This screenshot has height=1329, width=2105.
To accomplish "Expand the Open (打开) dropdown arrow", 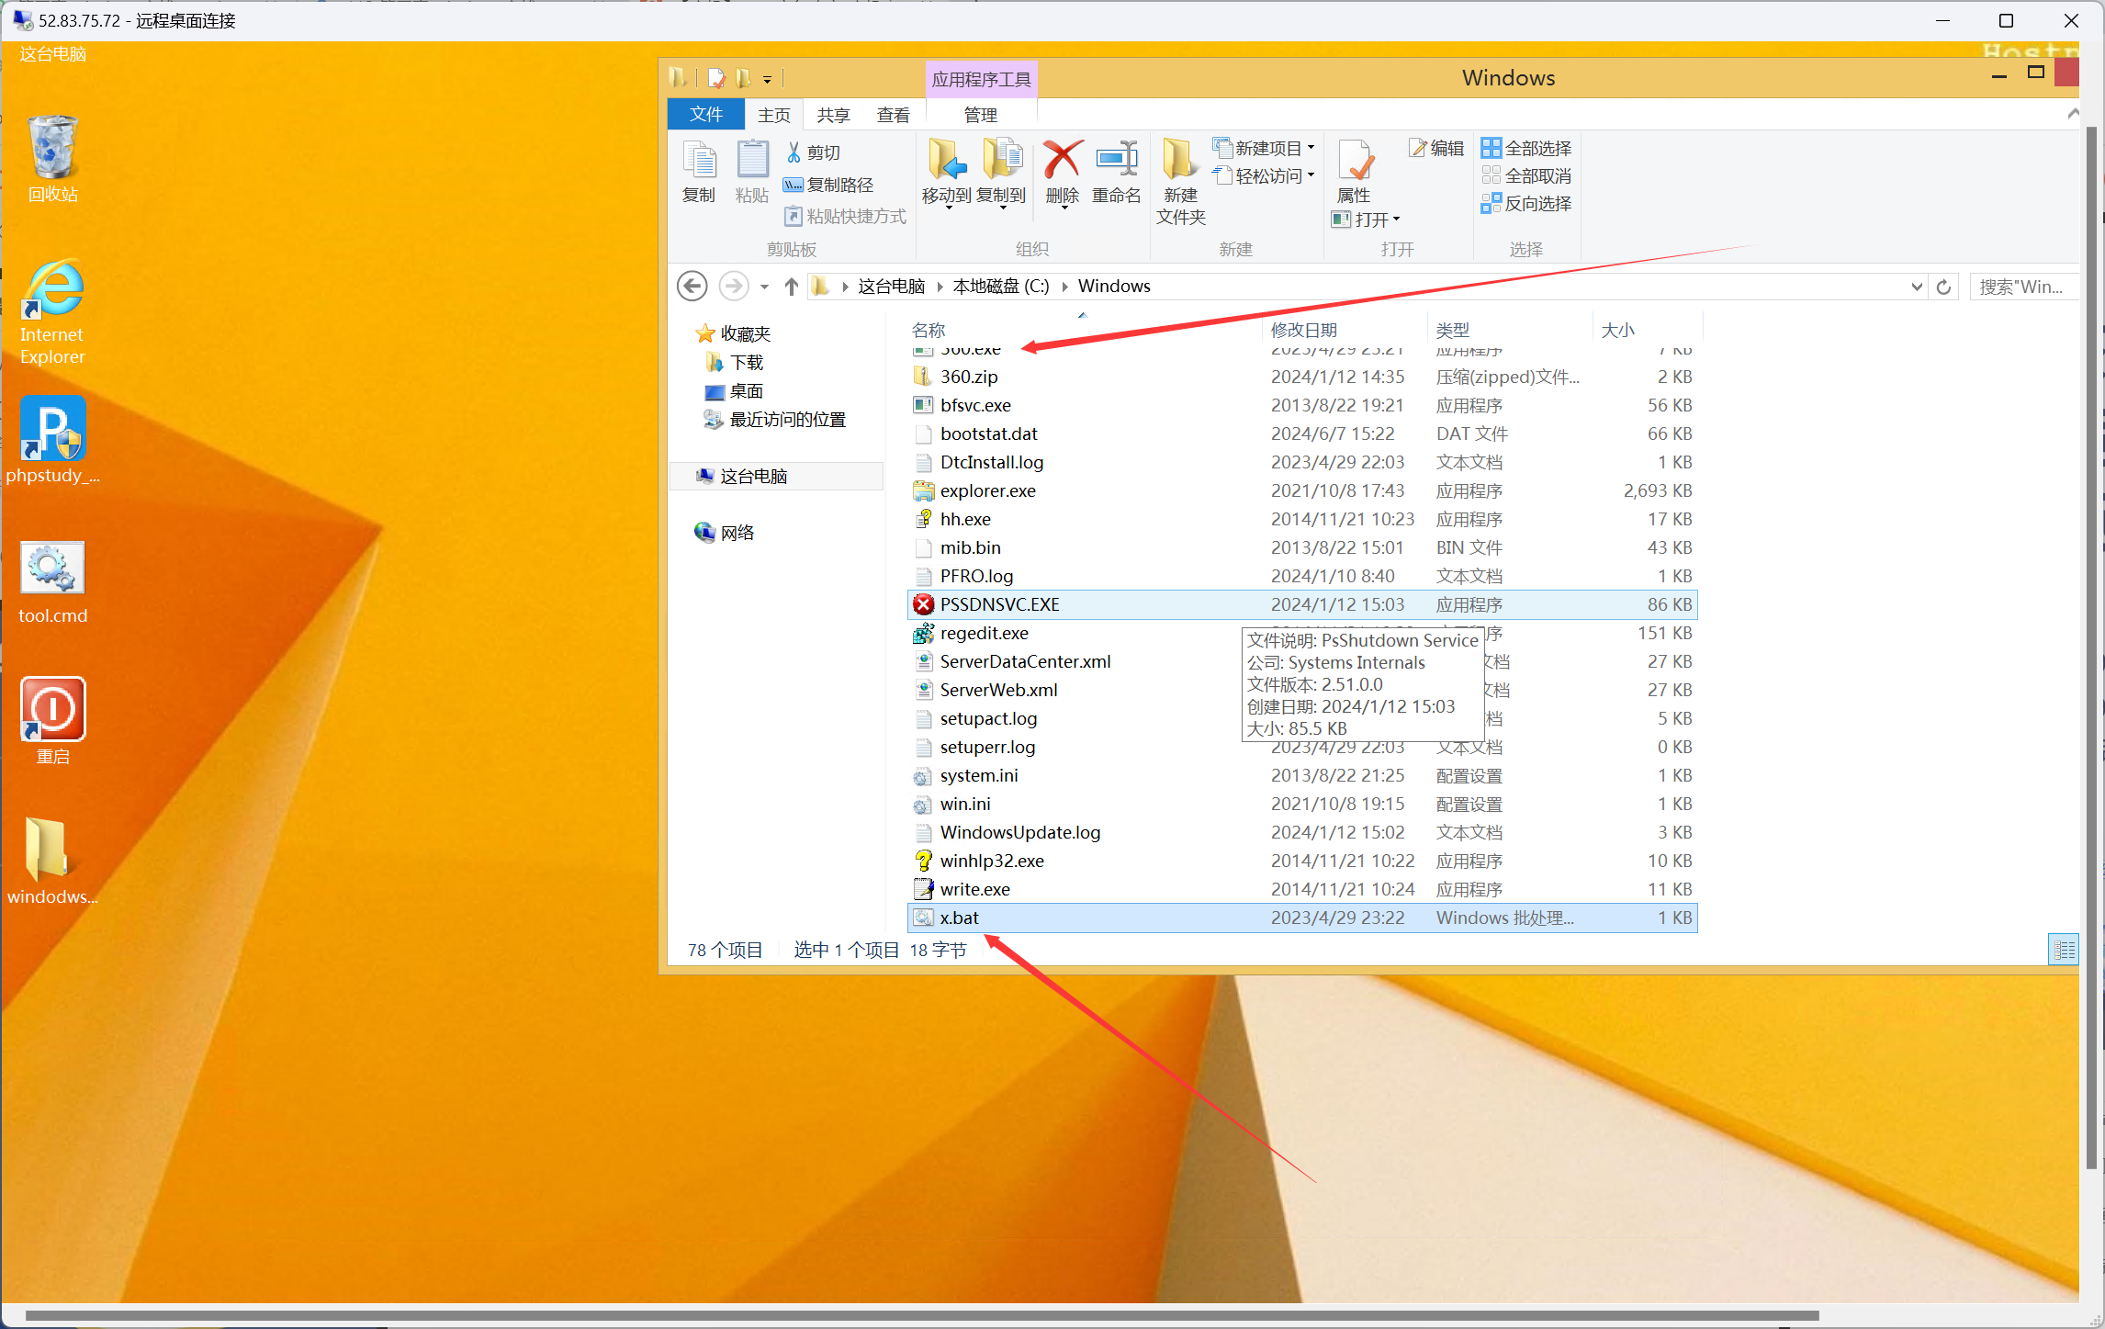I will point(1396,220).
